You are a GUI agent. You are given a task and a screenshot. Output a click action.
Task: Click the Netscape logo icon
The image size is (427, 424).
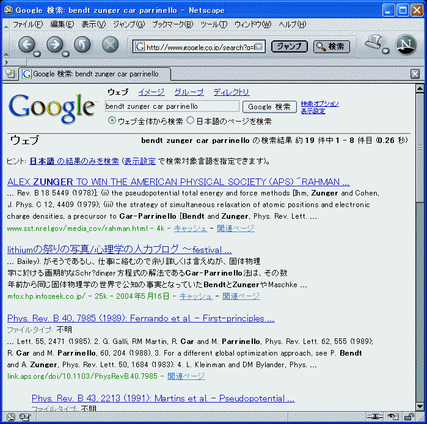point(405,45)
